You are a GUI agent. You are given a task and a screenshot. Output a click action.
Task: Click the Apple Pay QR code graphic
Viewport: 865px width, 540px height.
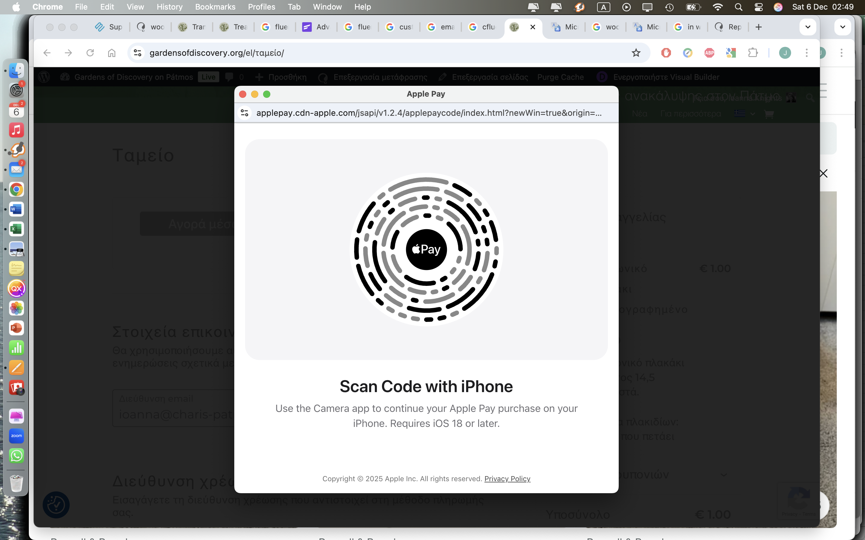pos(426,249)
